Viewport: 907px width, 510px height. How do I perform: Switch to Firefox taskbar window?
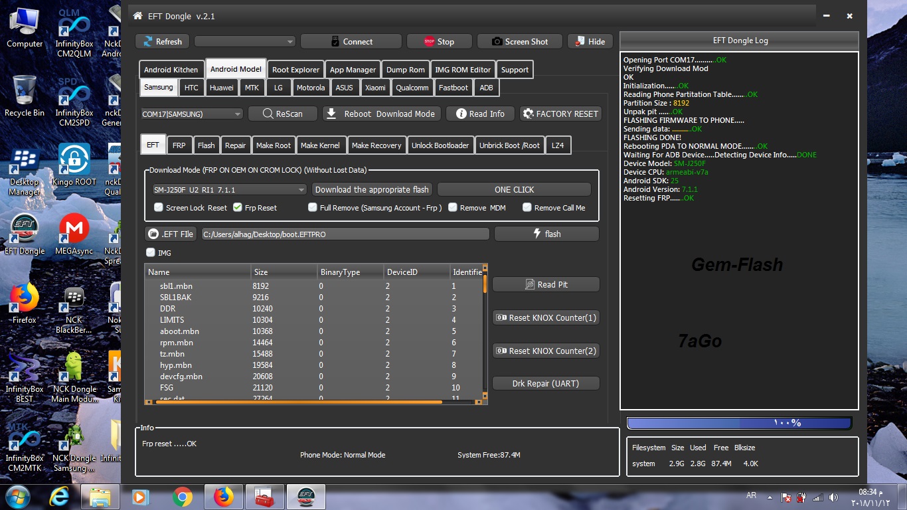click(x=224, y=496)
